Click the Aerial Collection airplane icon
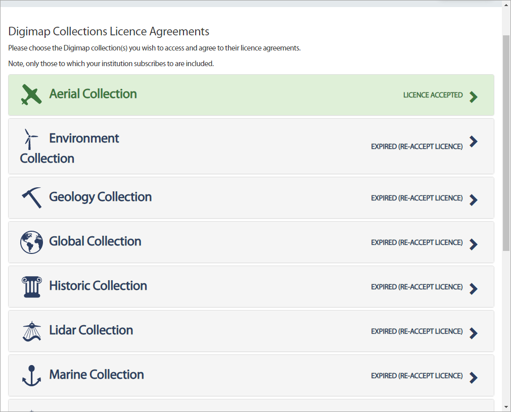 [x=31, y=94]
